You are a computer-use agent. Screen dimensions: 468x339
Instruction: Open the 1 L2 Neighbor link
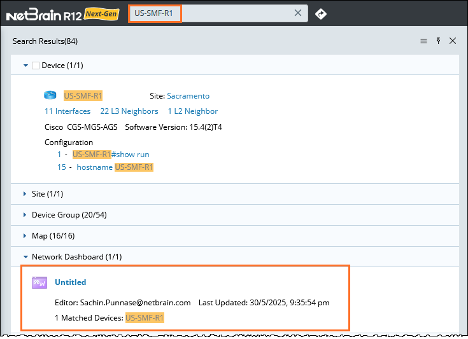192,111
